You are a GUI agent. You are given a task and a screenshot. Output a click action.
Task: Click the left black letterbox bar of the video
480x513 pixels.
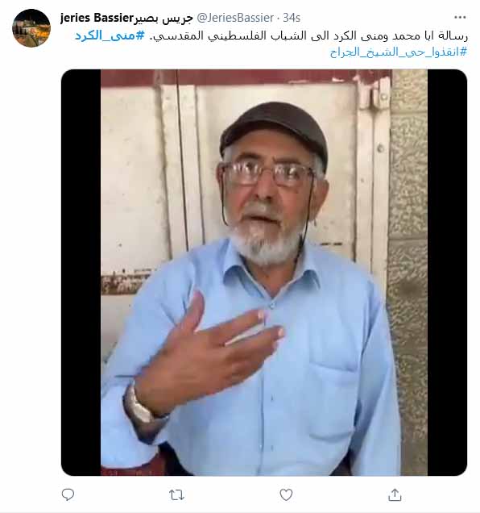pos(81,272)
